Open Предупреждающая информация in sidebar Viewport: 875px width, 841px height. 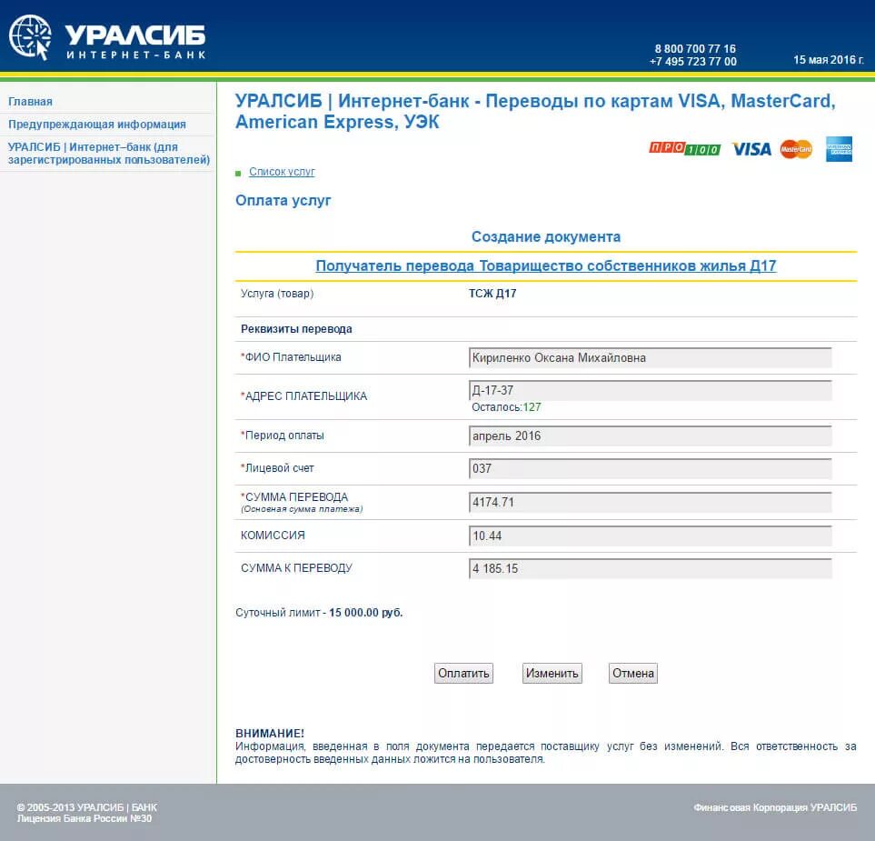click(x=97, y=124)
